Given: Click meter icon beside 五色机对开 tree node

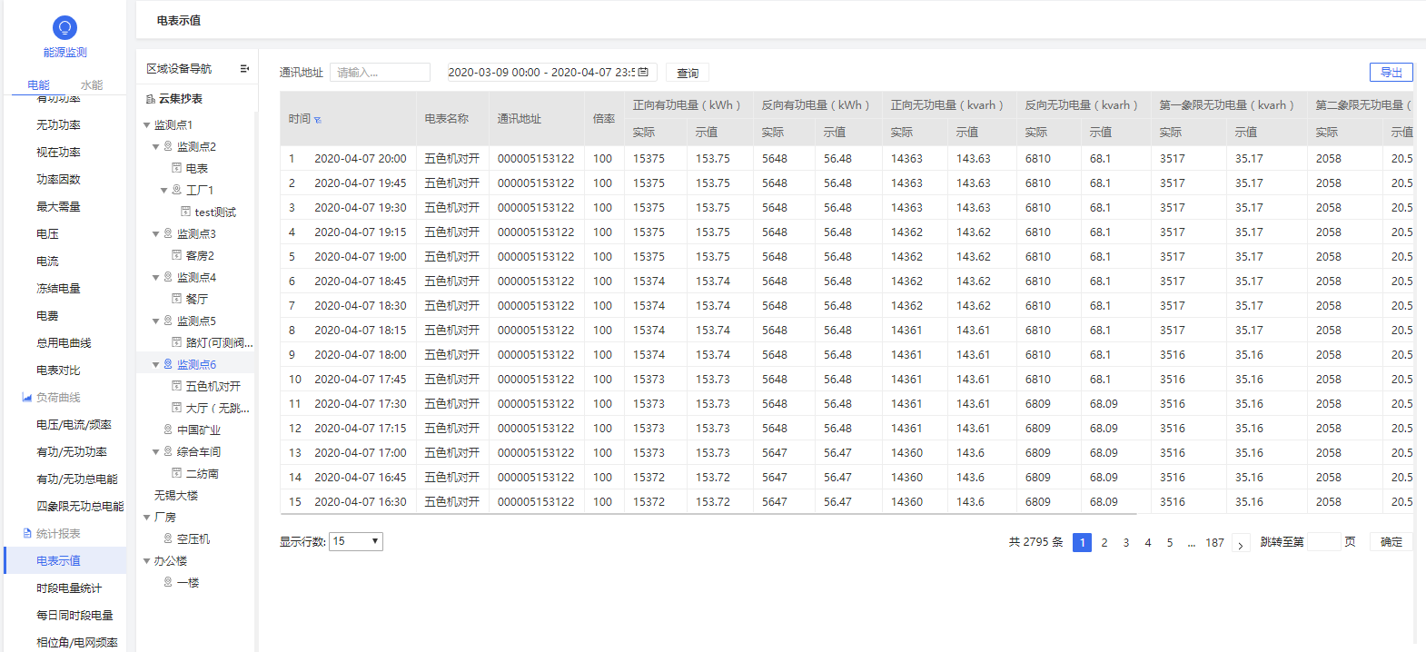Looking at the screenshot, I should click(177, 386).
